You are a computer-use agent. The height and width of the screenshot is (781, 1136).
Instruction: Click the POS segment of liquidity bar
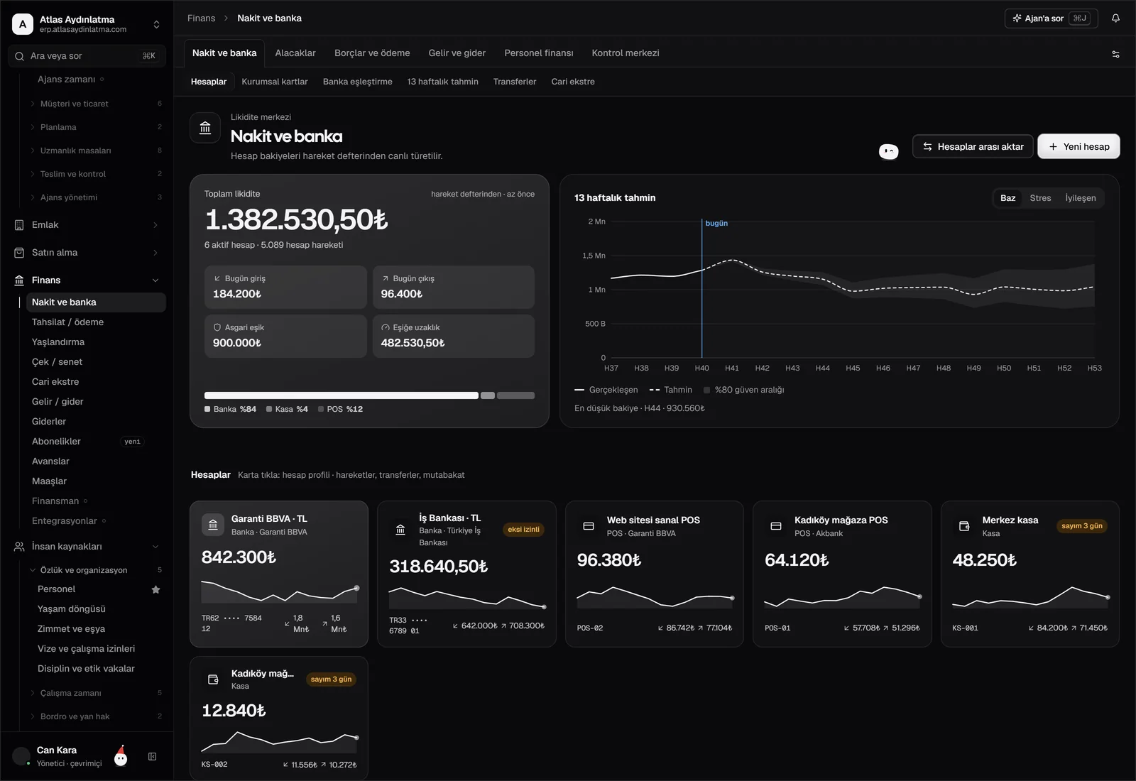pyautogui.click(x=515, y=395)
